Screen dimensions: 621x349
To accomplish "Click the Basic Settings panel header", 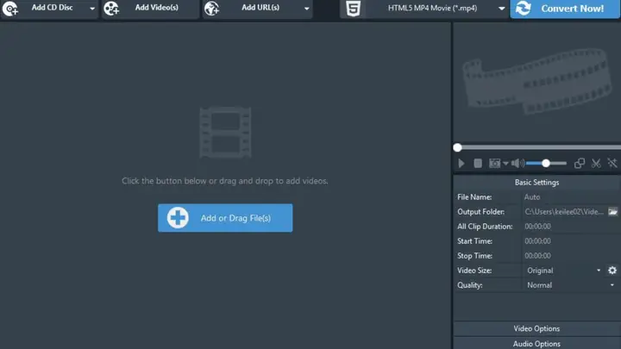I will (x=537, y=183).
